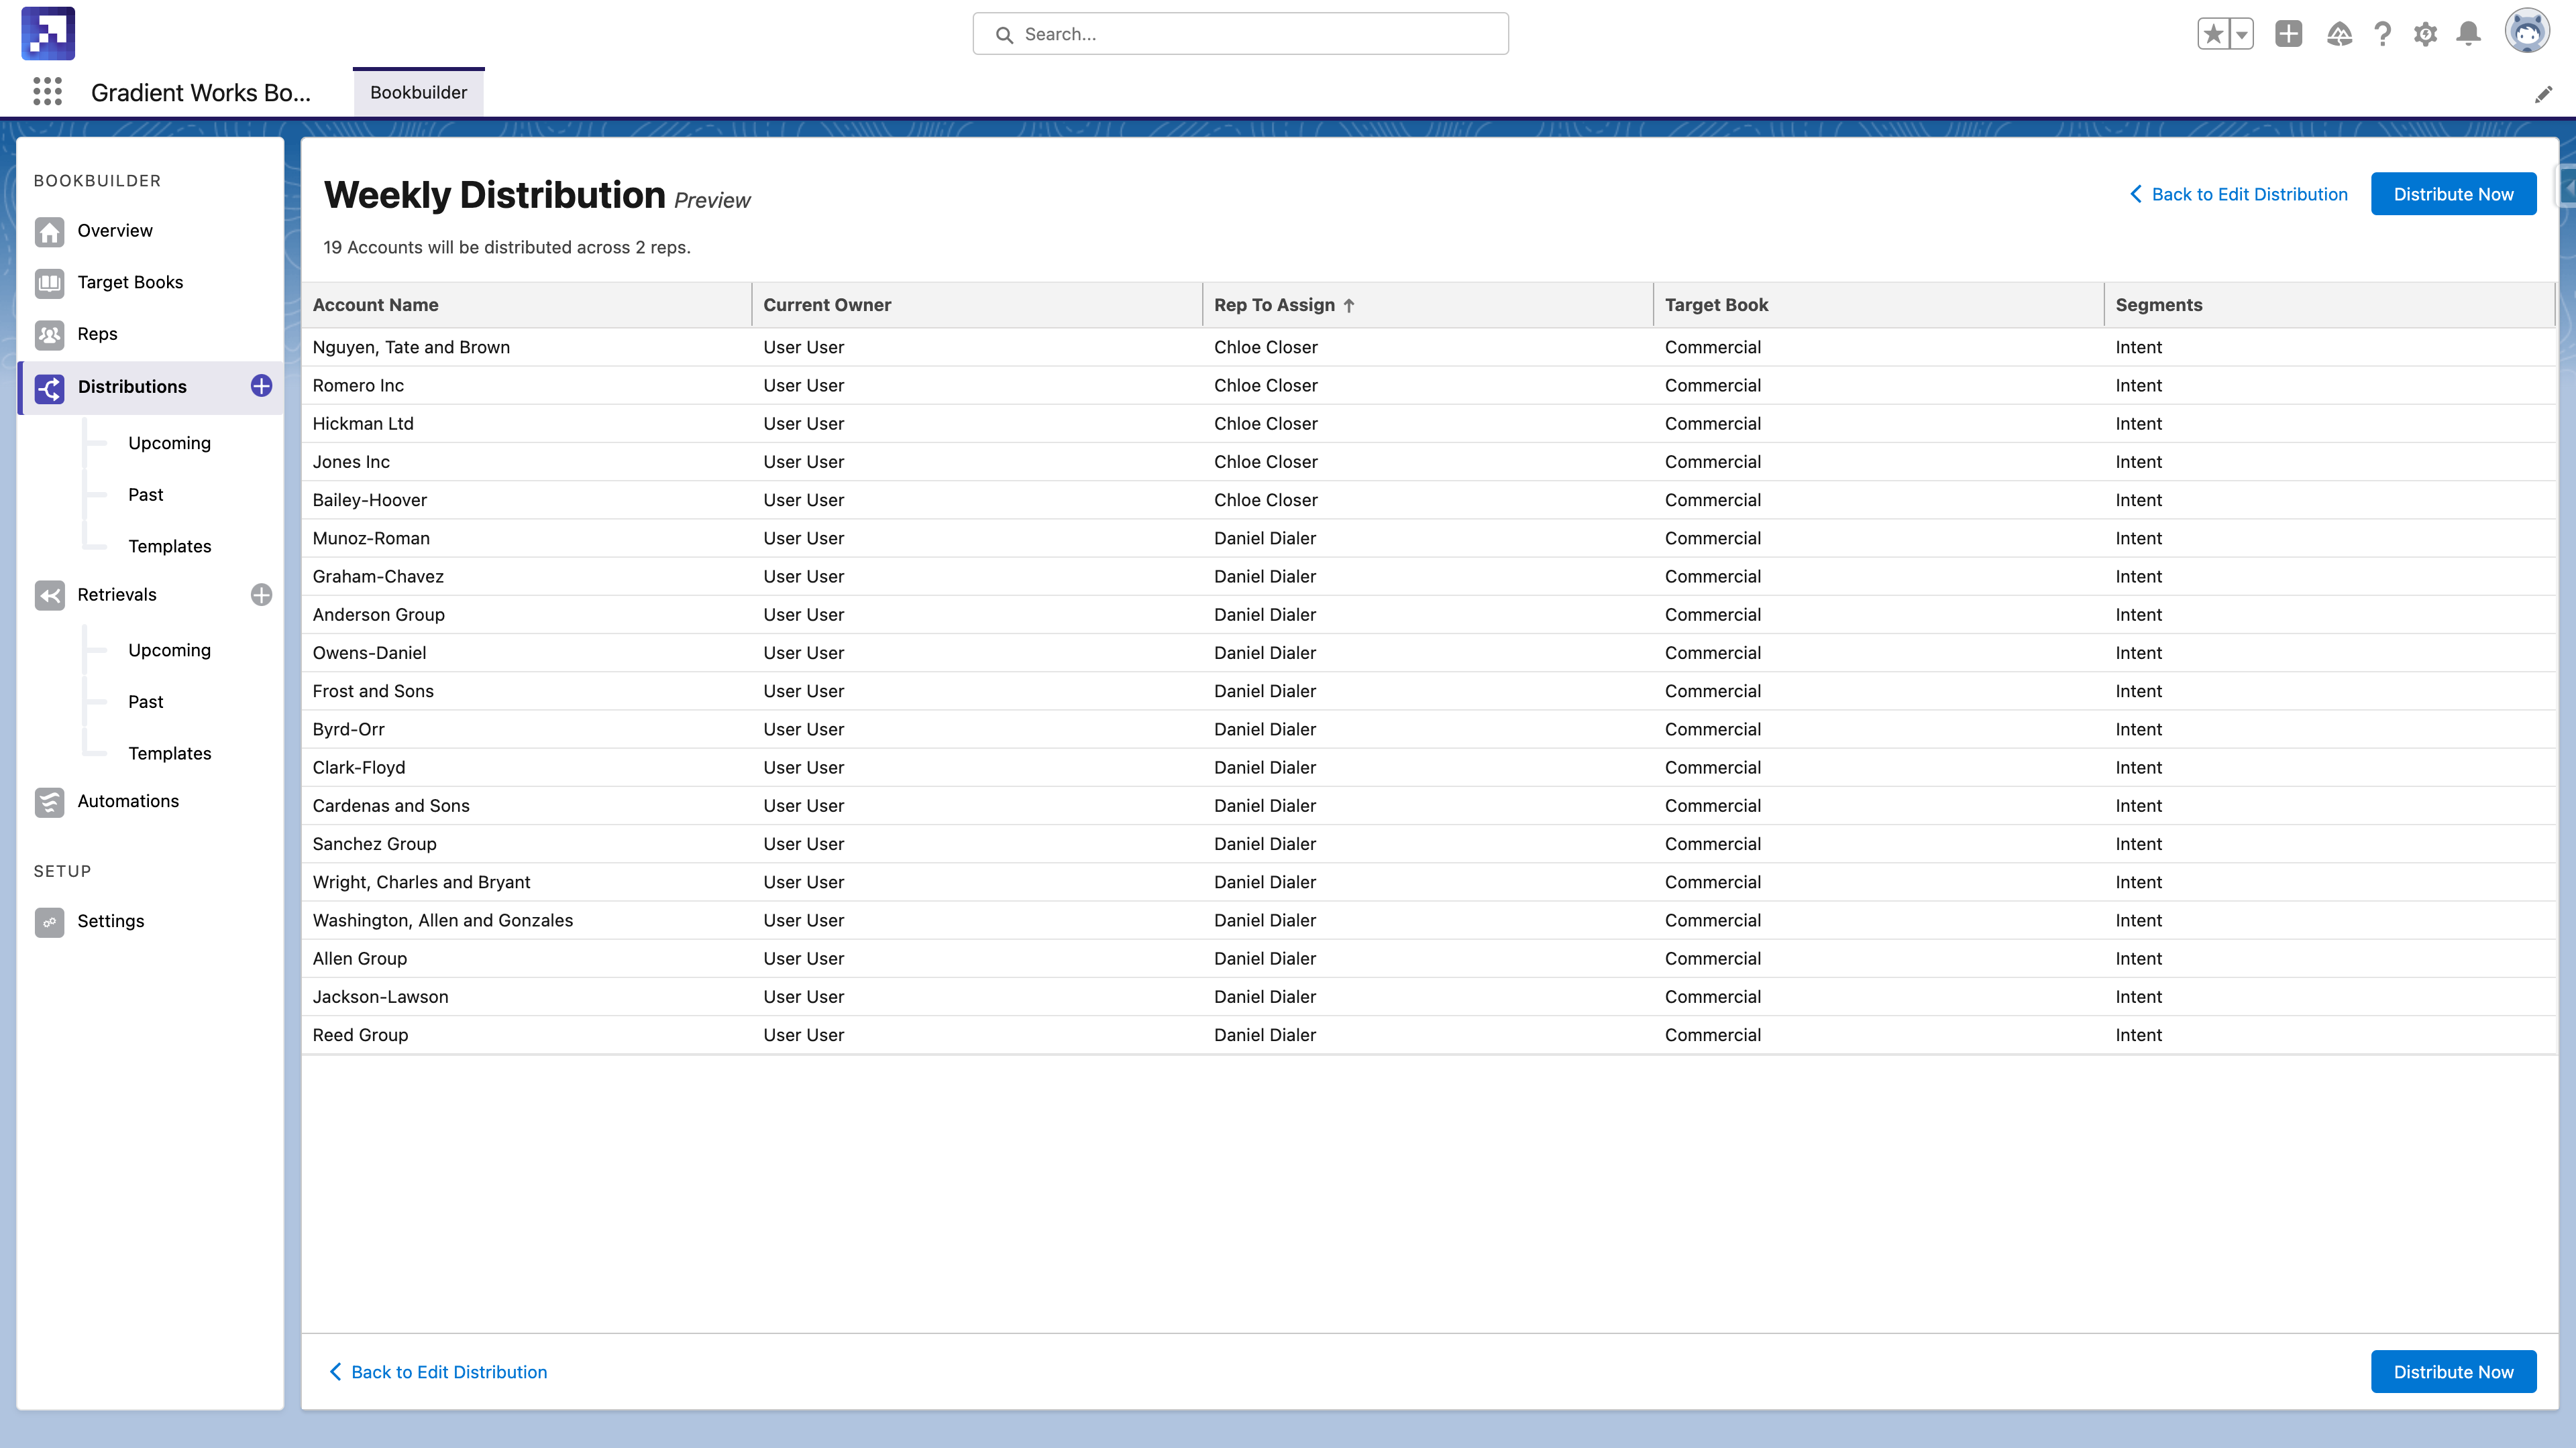Open the notifications bell

pos(2468,34)
